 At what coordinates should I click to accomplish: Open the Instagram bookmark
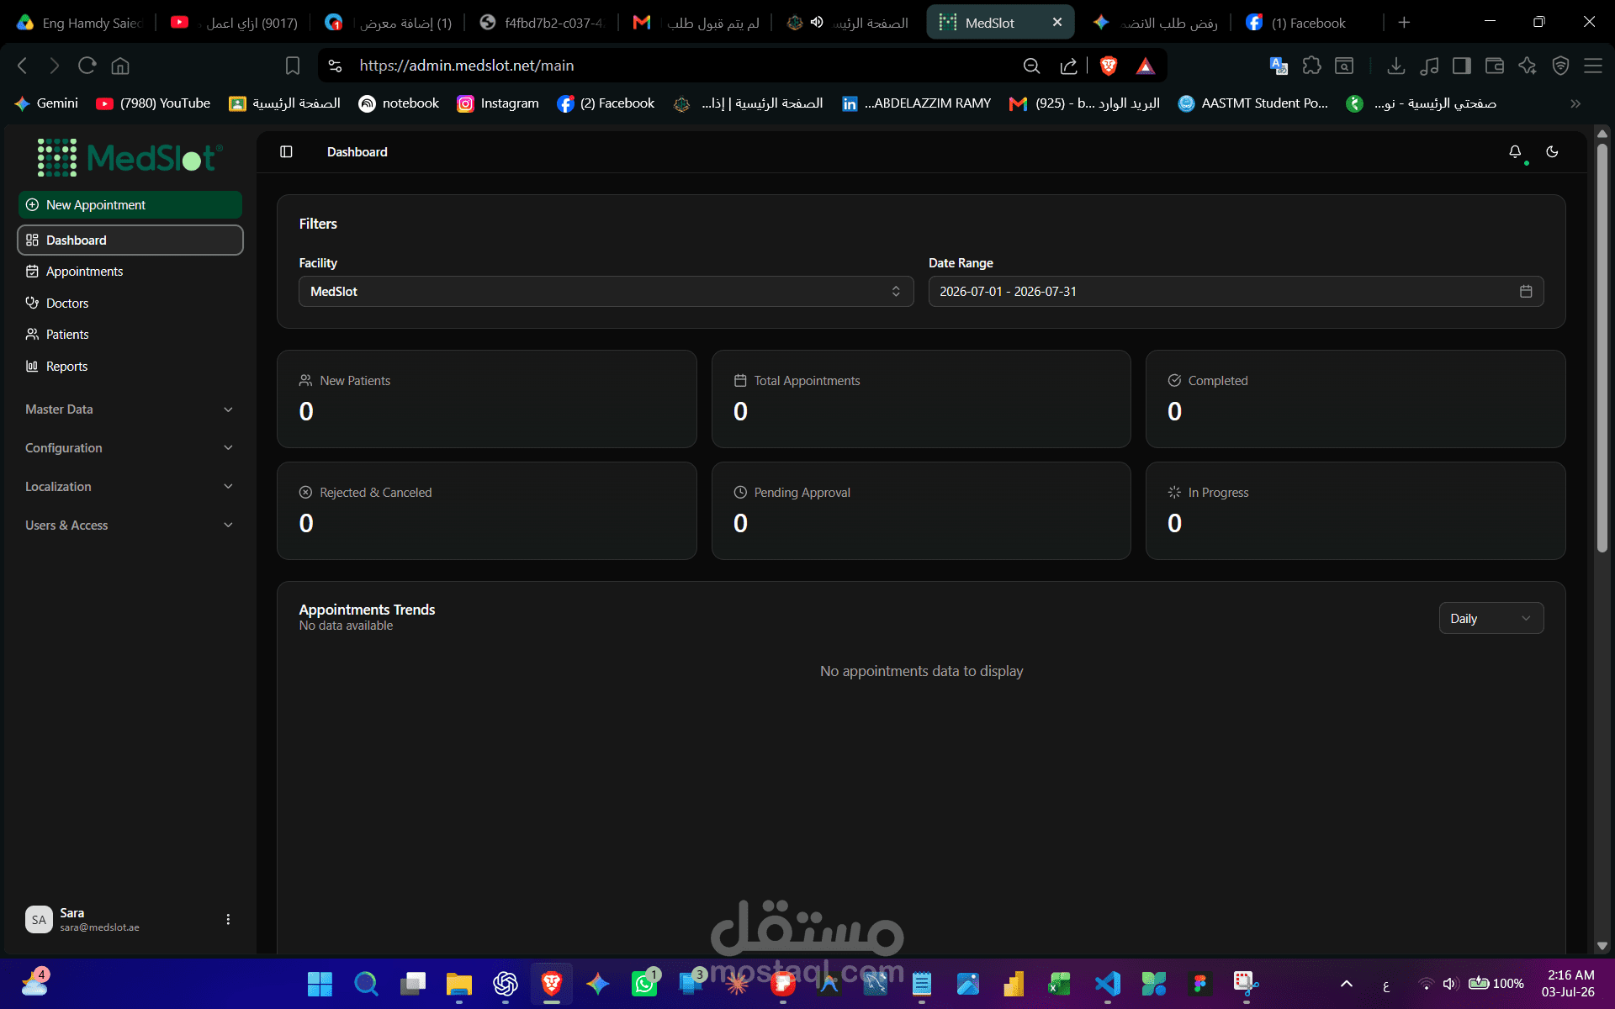(498, 103)
